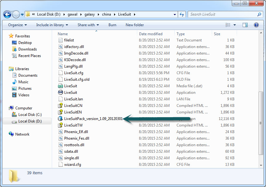
Task: Click the refresh button beside address bar
Action: pos(182,15)
